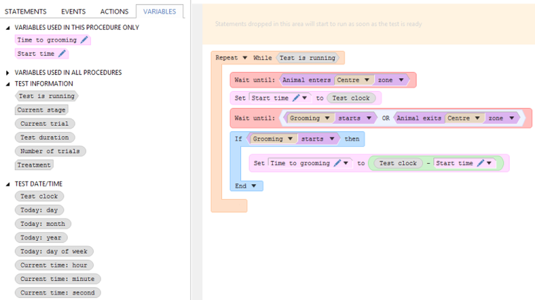The width and height of the screenshot is (535, 300).
Task: Collapse the Test Information section
Action: [7, 84]
